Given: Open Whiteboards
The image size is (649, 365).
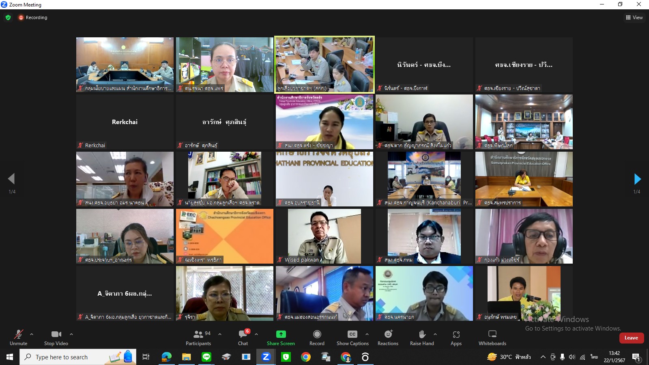Looking at the screenshot, I should [x=492, y=337].
